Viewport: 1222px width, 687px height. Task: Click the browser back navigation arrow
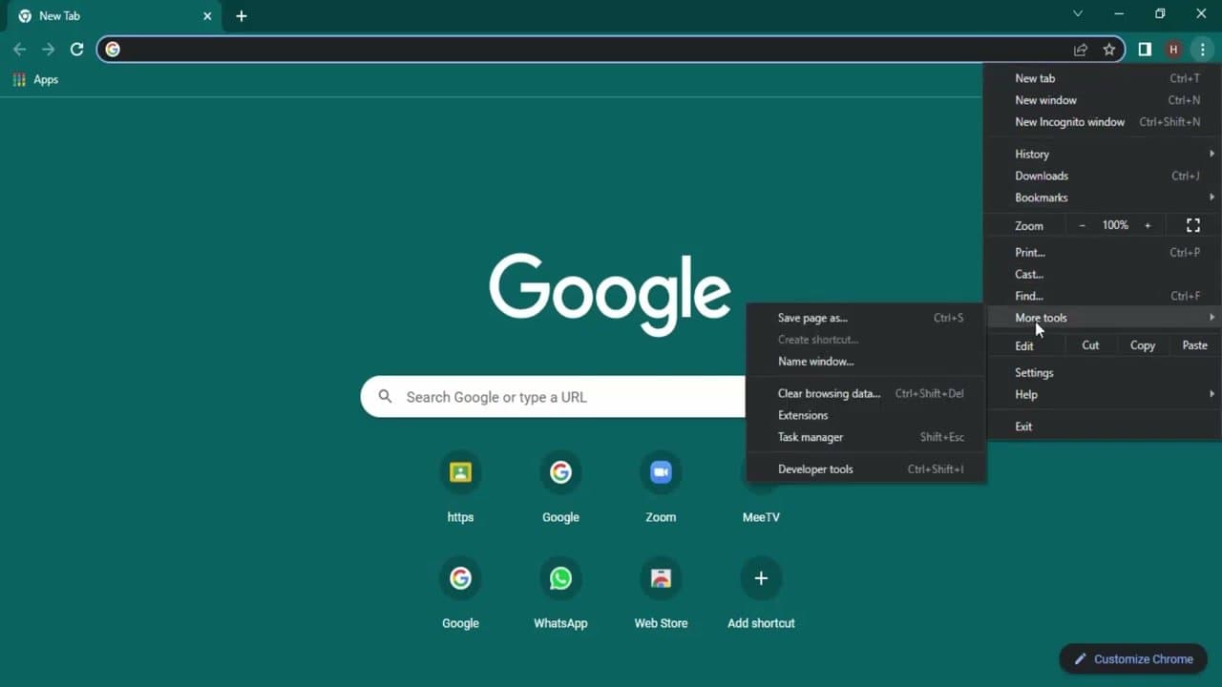point(19,49)
